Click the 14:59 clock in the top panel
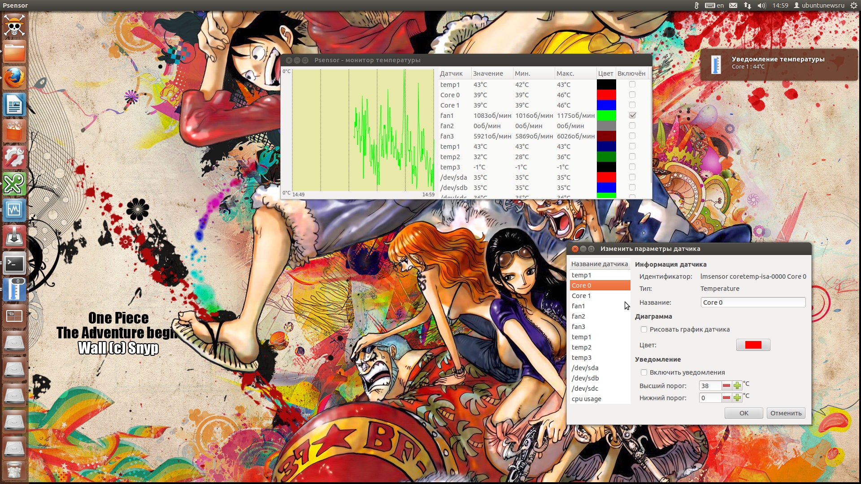The image size is (861, 484). [780, 5]
